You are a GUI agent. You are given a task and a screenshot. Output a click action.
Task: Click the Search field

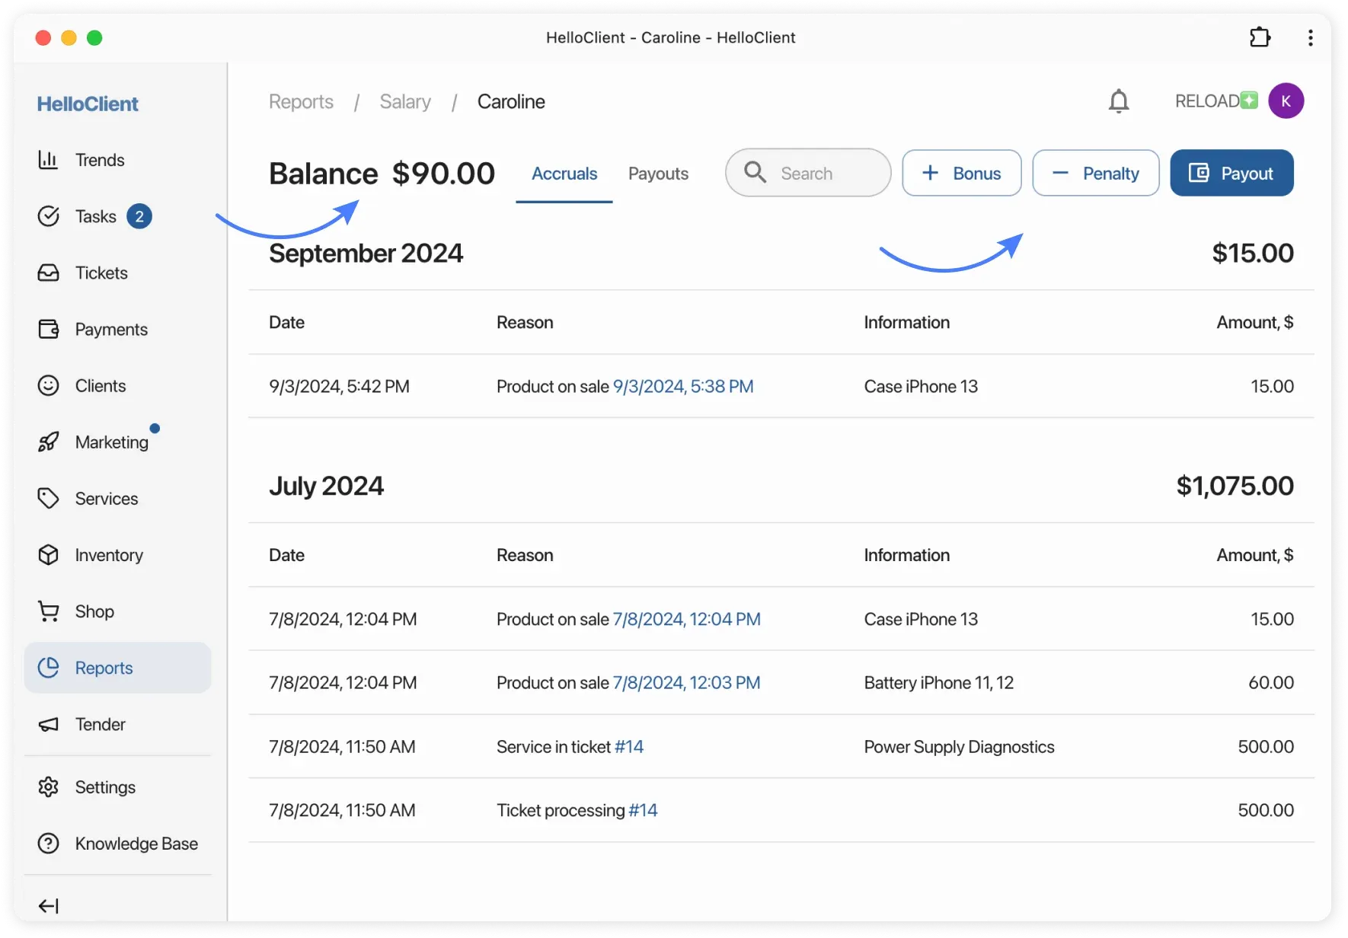[x=807, y=173]
